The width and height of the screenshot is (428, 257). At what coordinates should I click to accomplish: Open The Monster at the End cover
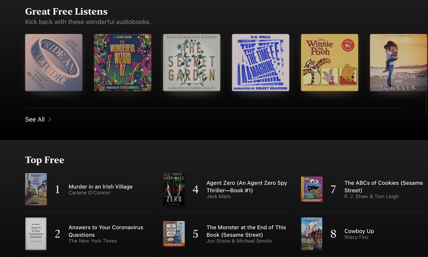coord(174,234)
